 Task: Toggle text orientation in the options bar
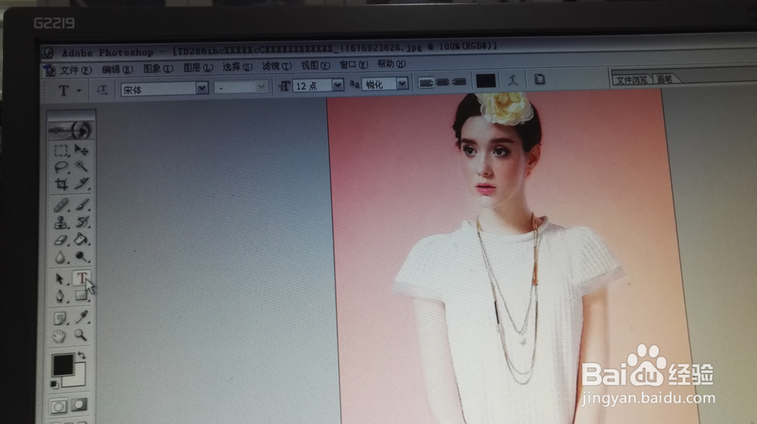pos(101,90)
